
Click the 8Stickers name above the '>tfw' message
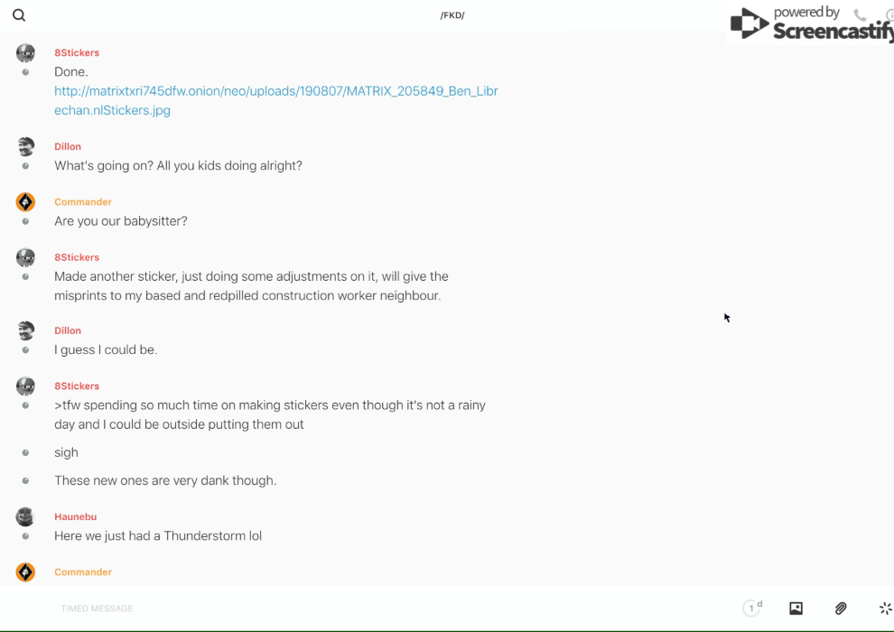(77, 386)
